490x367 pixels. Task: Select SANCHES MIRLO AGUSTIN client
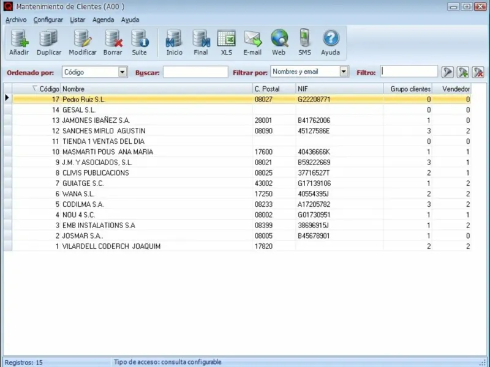241,131
